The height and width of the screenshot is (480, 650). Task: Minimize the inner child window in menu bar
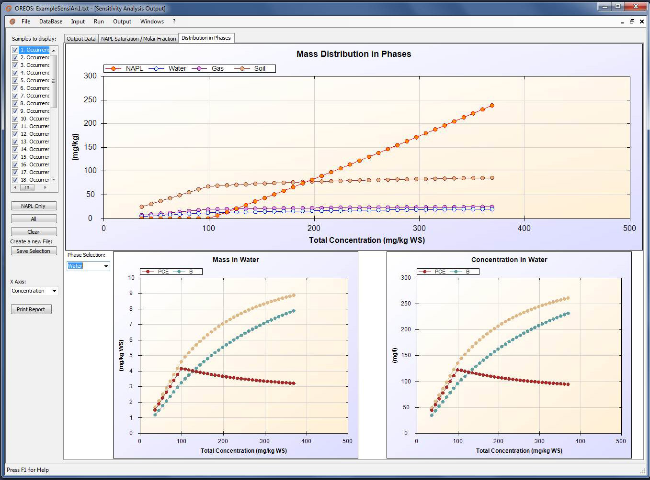[x=622, y=22]
